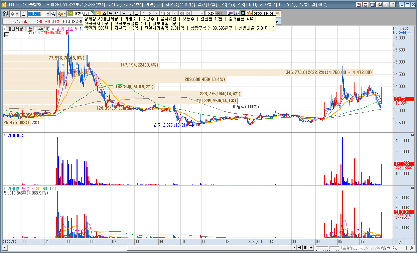The image size is (417, 253).
Task: Click the indicator line chart icon
Action: (237, 14)
